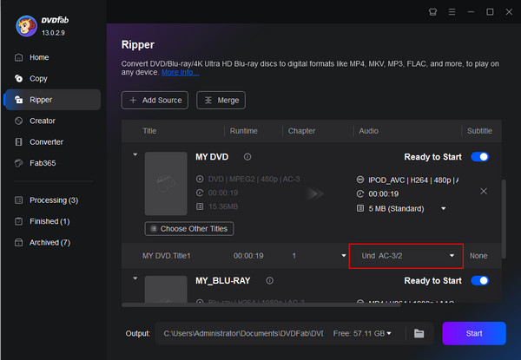Collapse the MY DVD task entry
This screenshot has width=521, height=360.
[135, 154]
